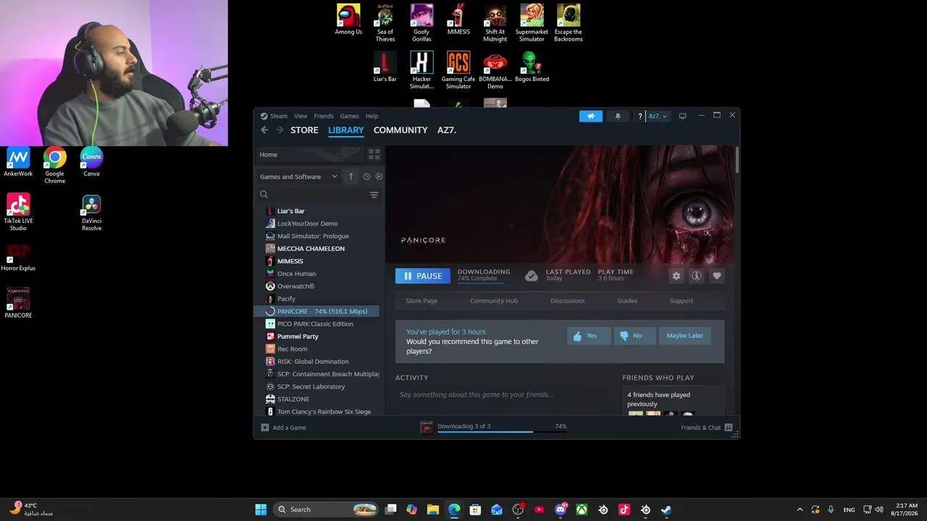Open PANICORE manage settings gear
927x521 pixels.
click(676, 276)
